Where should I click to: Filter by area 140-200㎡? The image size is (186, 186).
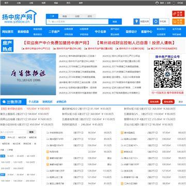pyautogui.click(x=18, y=181)
